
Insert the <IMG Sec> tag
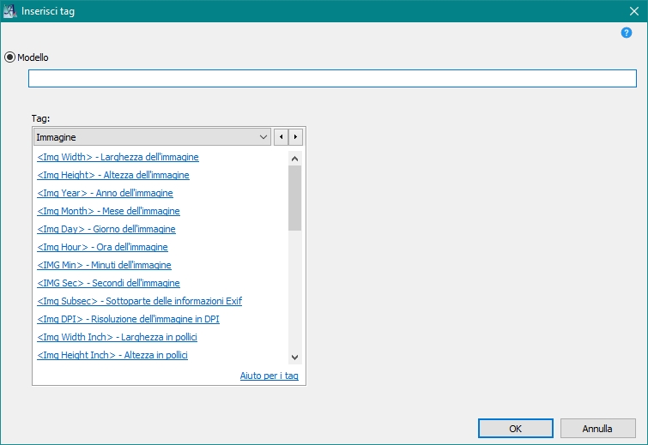pyautogui.click(x=108, y=283)
